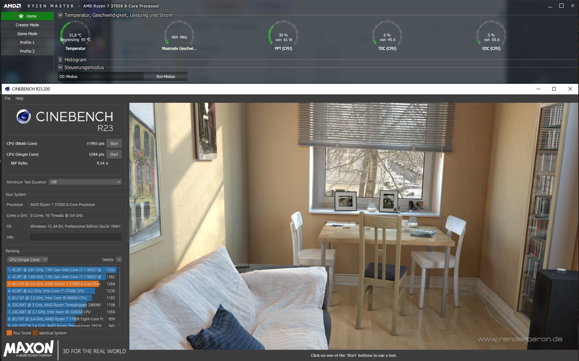Viewport: 579px width, 361px height.
Task: Click the Cinebench title bar icon
Action: (7, 89)
